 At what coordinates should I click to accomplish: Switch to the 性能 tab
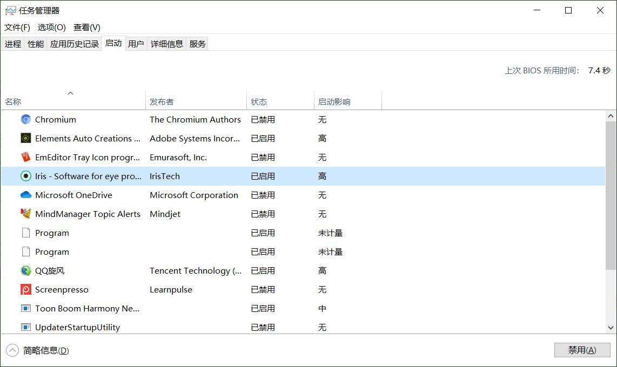(x=36, y=44)
